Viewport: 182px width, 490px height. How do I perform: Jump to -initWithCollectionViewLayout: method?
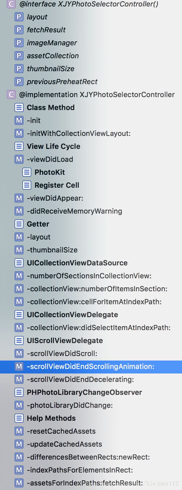point(79,133)
